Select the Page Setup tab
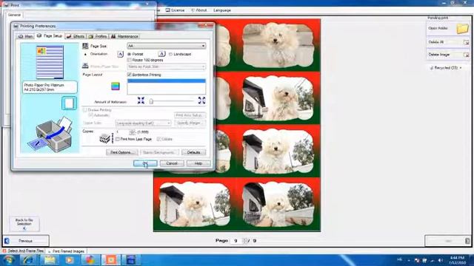This screenshot has height=266, width=474. click(x=50, y=35)
